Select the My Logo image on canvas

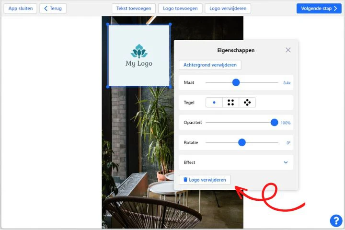coord(139,56)
